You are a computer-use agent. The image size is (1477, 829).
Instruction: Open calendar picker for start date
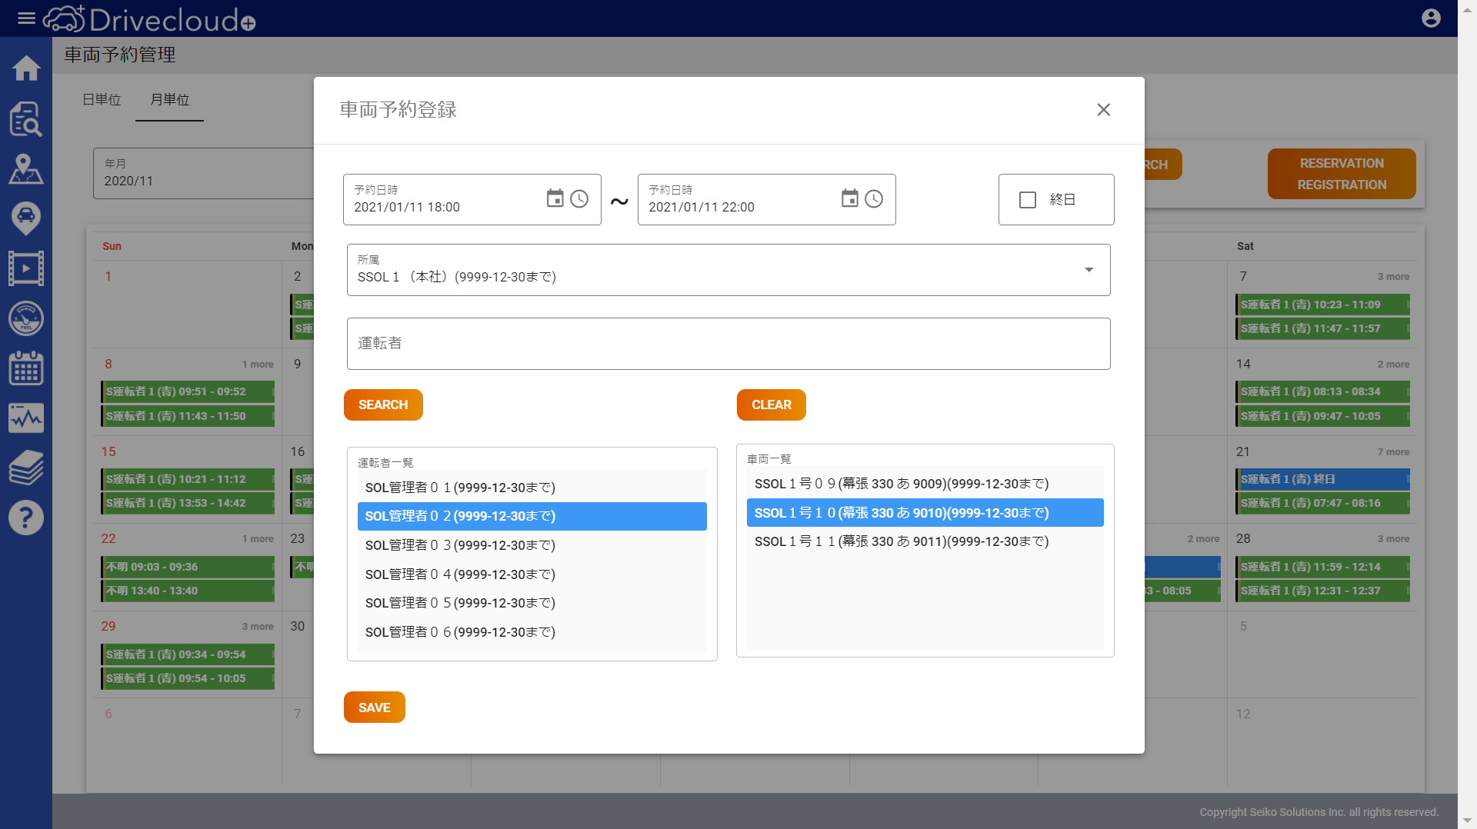pos(555,198)
